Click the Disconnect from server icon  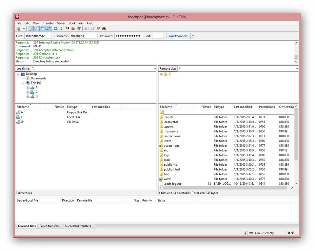[73, 29]
